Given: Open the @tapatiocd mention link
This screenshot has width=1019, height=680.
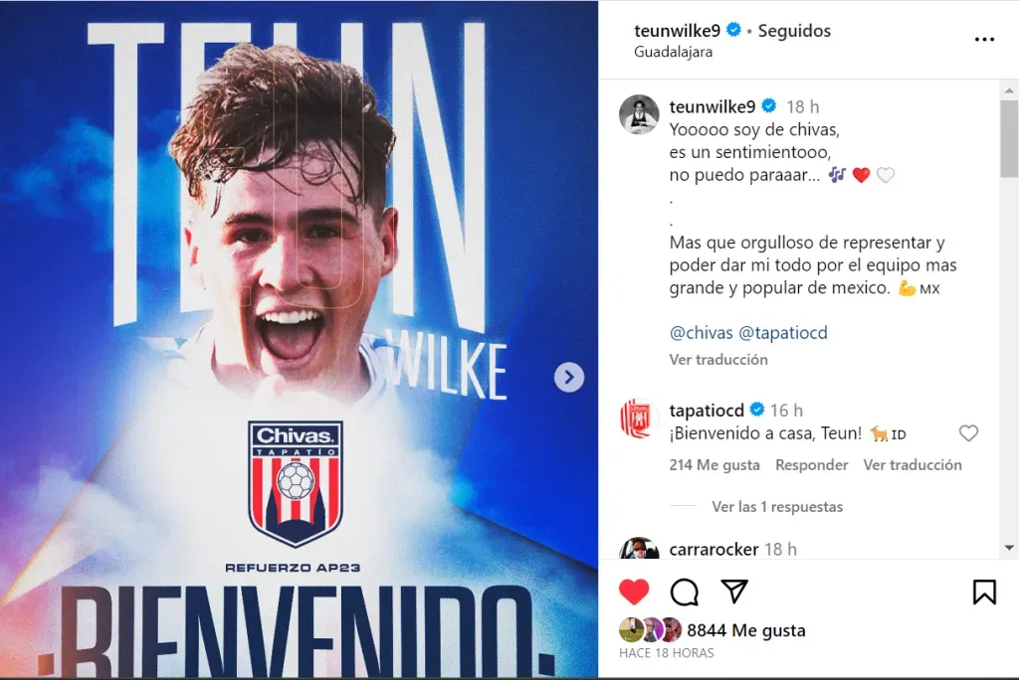Looking at the screenshot, I should (x=783, y=332).
